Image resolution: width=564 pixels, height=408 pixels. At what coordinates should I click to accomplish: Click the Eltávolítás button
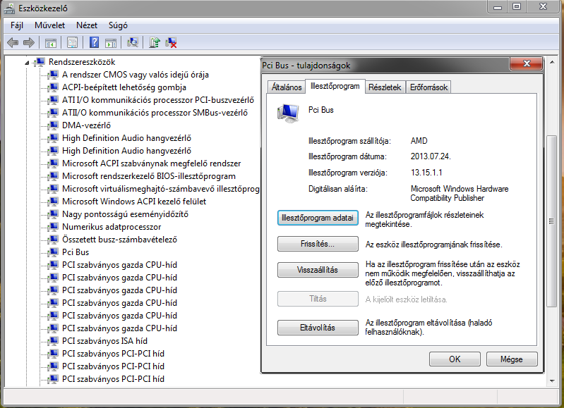point(318,328)
